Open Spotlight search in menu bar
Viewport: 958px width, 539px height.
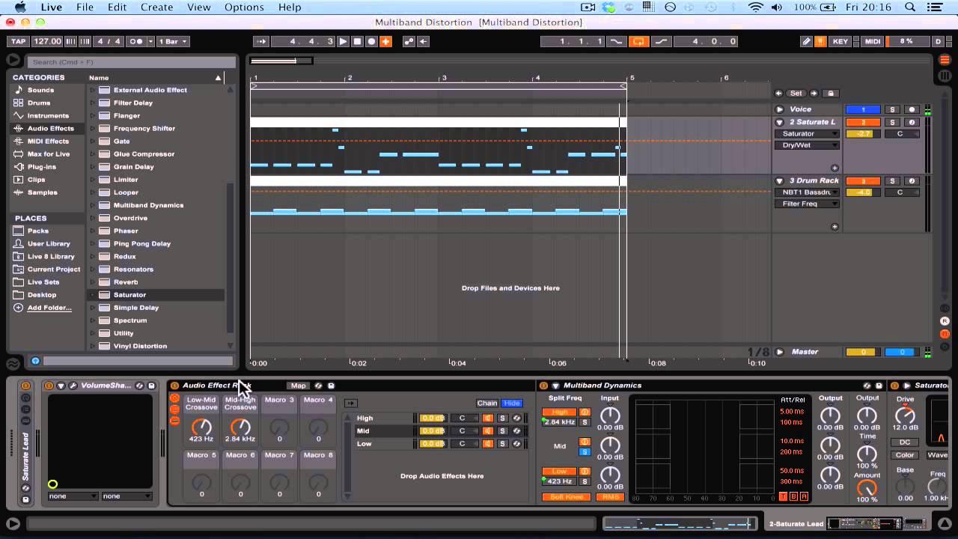click(x=910, y=7)
